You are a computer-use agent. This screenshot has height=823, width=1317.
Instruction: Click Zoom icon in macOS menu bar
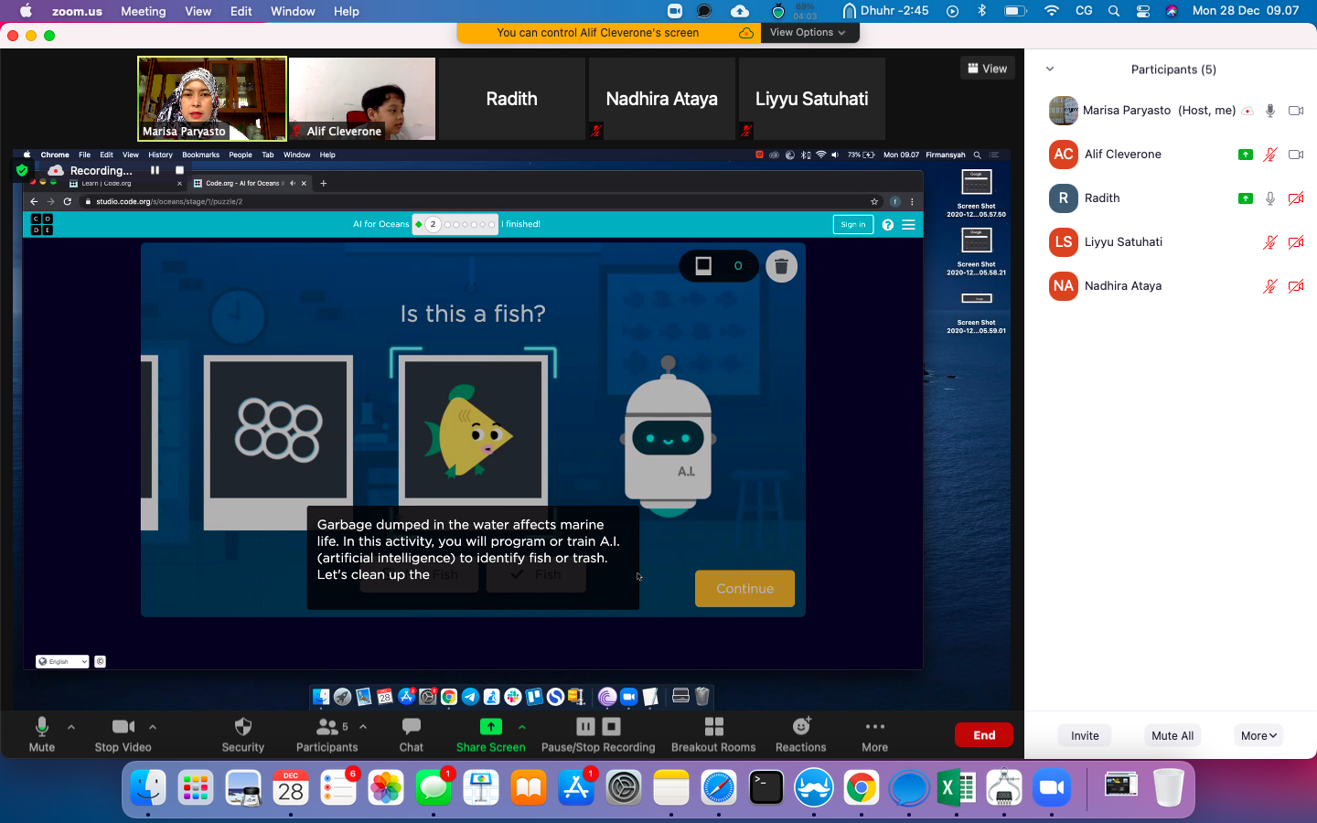675,11
